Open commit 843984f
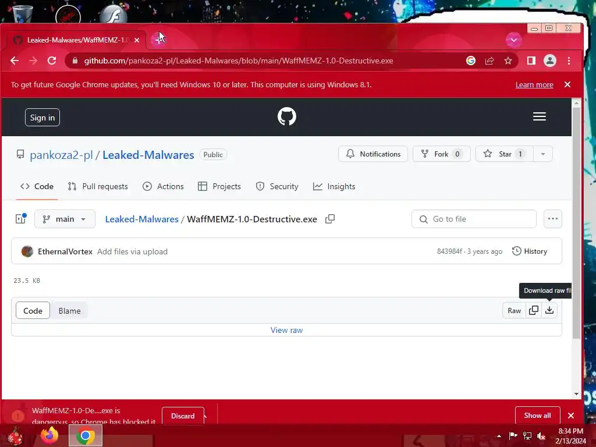This screenshot has width=596, height=447. click(x=449, y=251)
